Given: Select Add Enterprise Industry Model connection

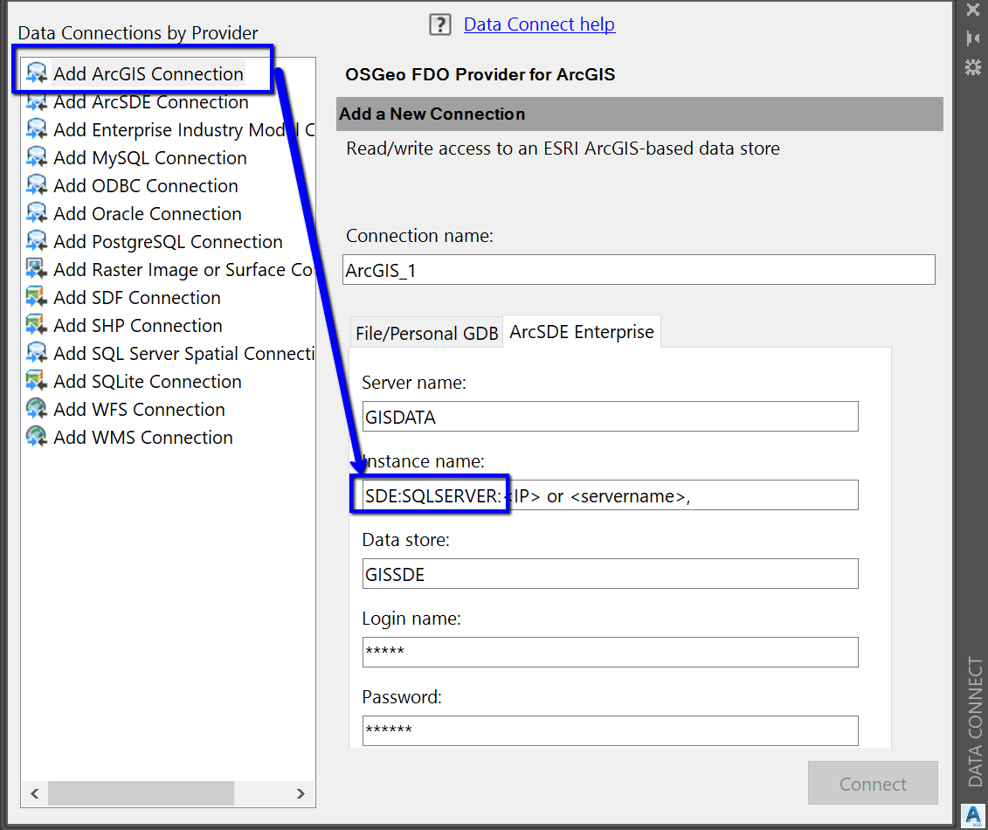Looking at the screenshot, I should (x=184, y=129).
